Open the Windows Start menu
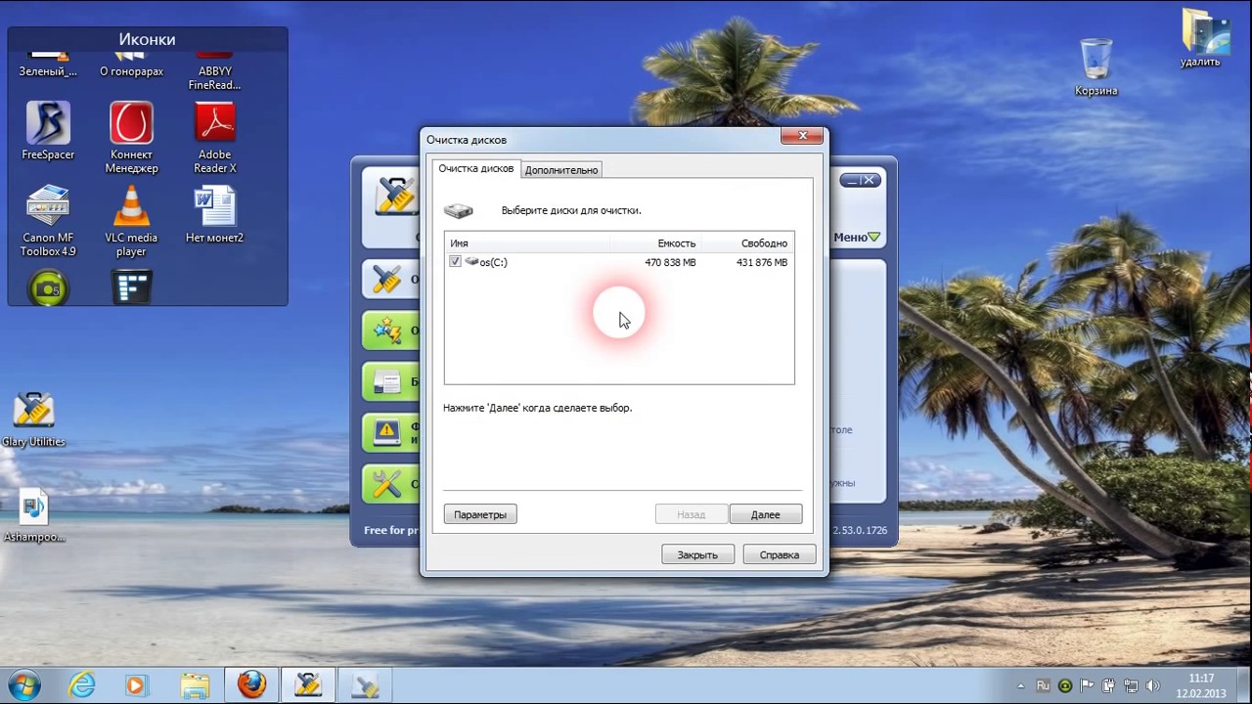This screenshot has height=704, width=1252. click(x=25, y=684)
